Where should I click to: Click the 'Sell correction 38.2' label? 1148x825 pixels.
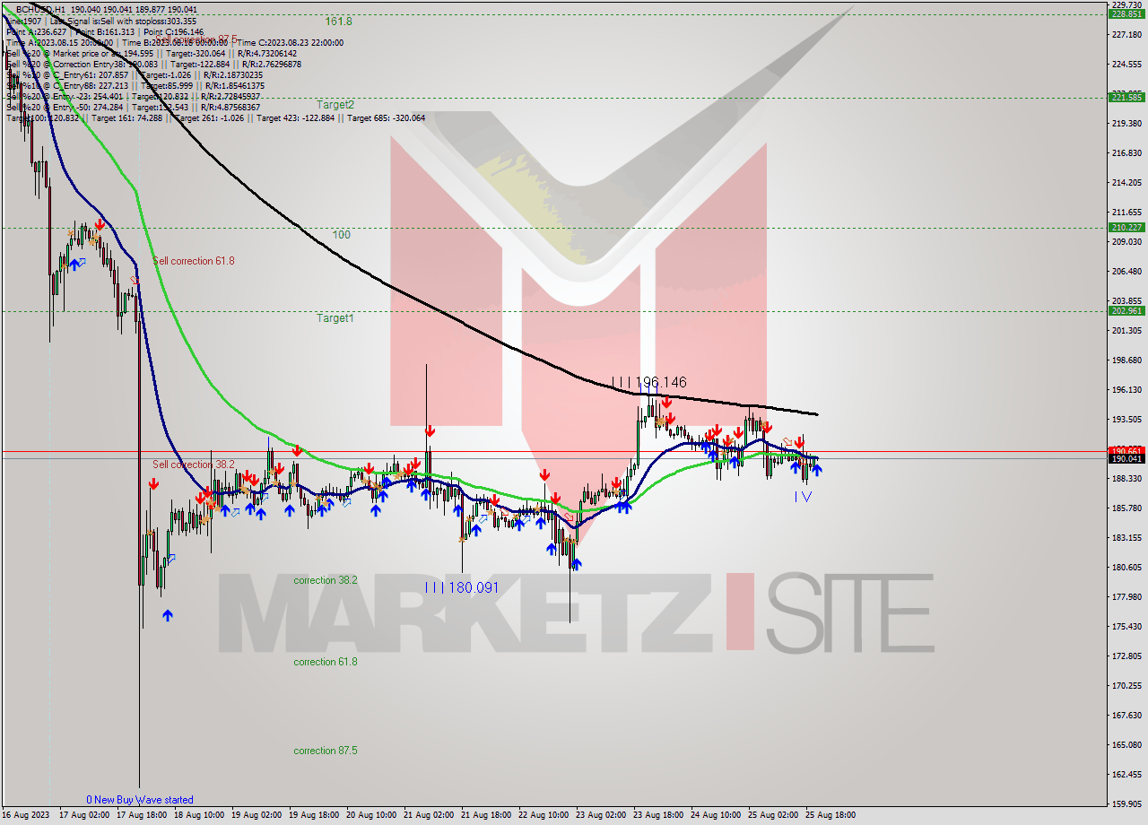194,465
